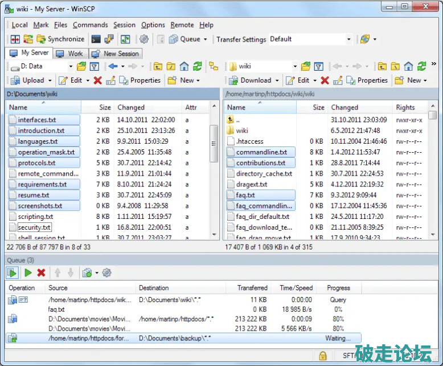This screenshot has width=443, height=366.
Task: Refresh the remote panel directory listing
Action: 422,66
